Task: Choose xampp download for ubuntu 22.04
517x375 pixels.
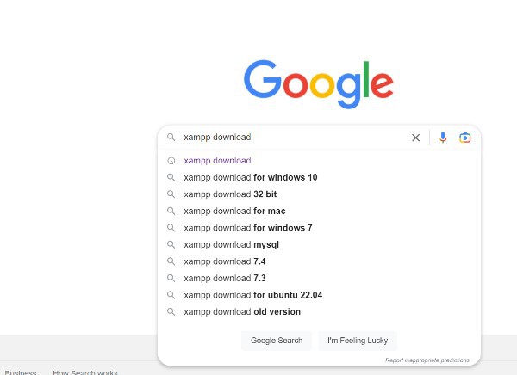Action: pos(319,295)
